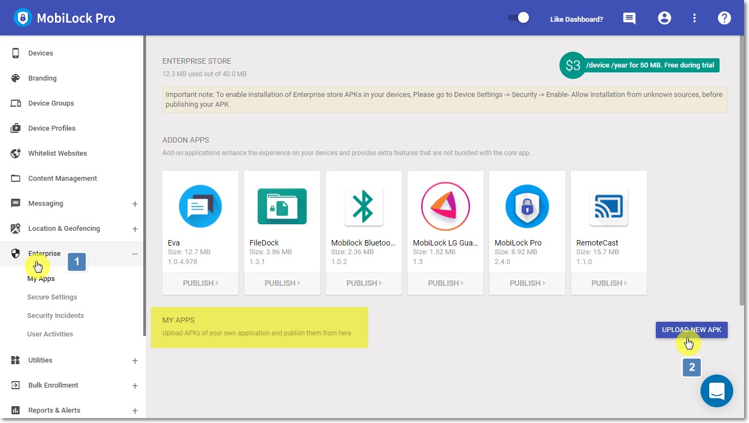Open the chat message icon in header
This screenshot has width=749, height=423.
tap(629, 19)
